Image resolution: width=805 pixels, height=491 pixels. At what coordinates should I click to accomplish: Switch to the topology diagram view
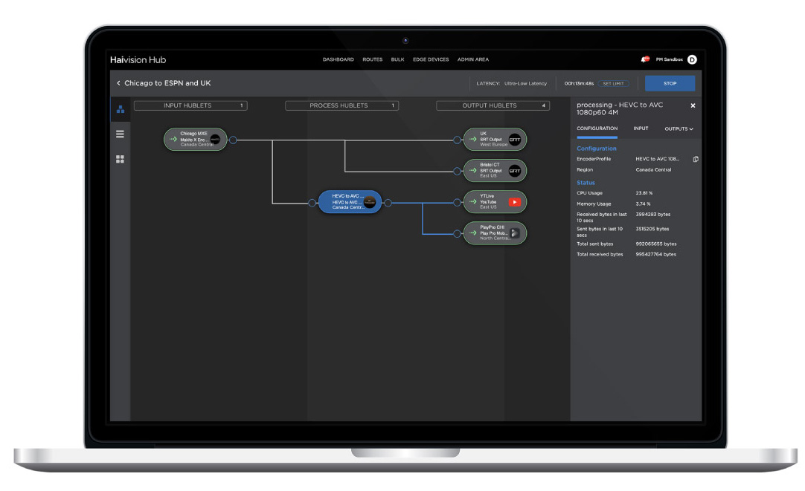coord(120,109)
